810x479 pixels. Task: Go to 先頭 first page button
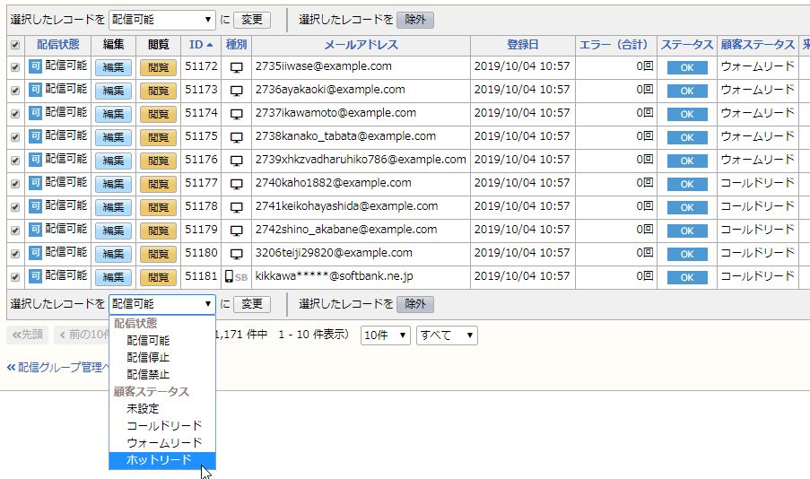[x=28, y=335]
